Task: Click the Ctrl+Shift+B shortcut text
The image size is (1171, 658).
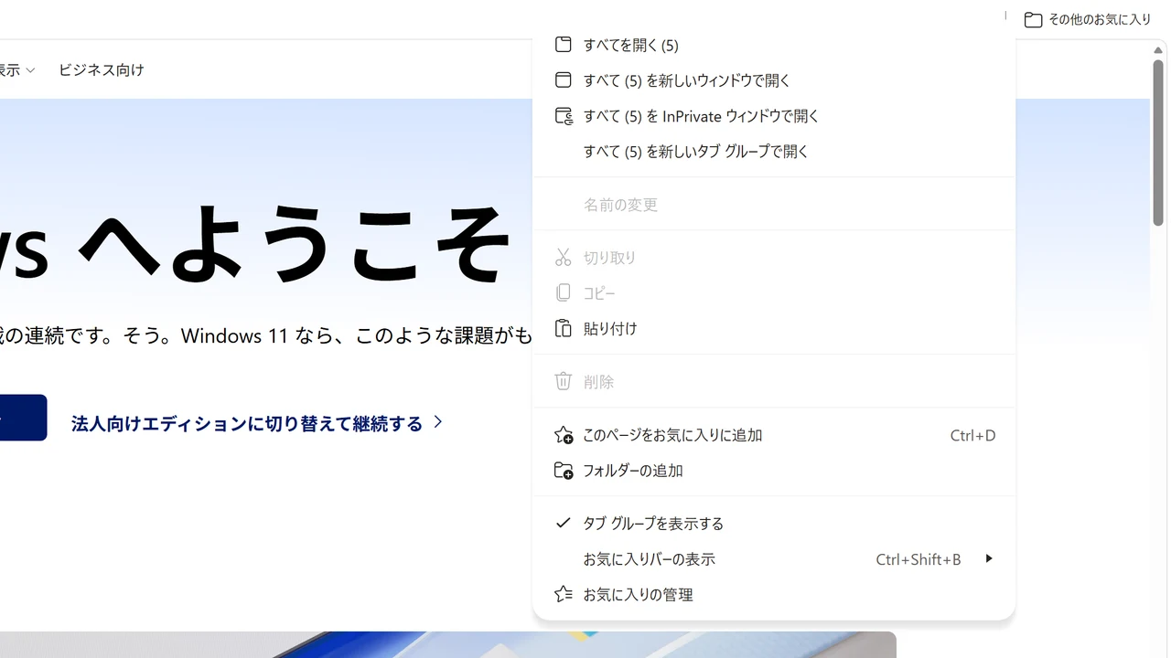Action: (919, 558)
